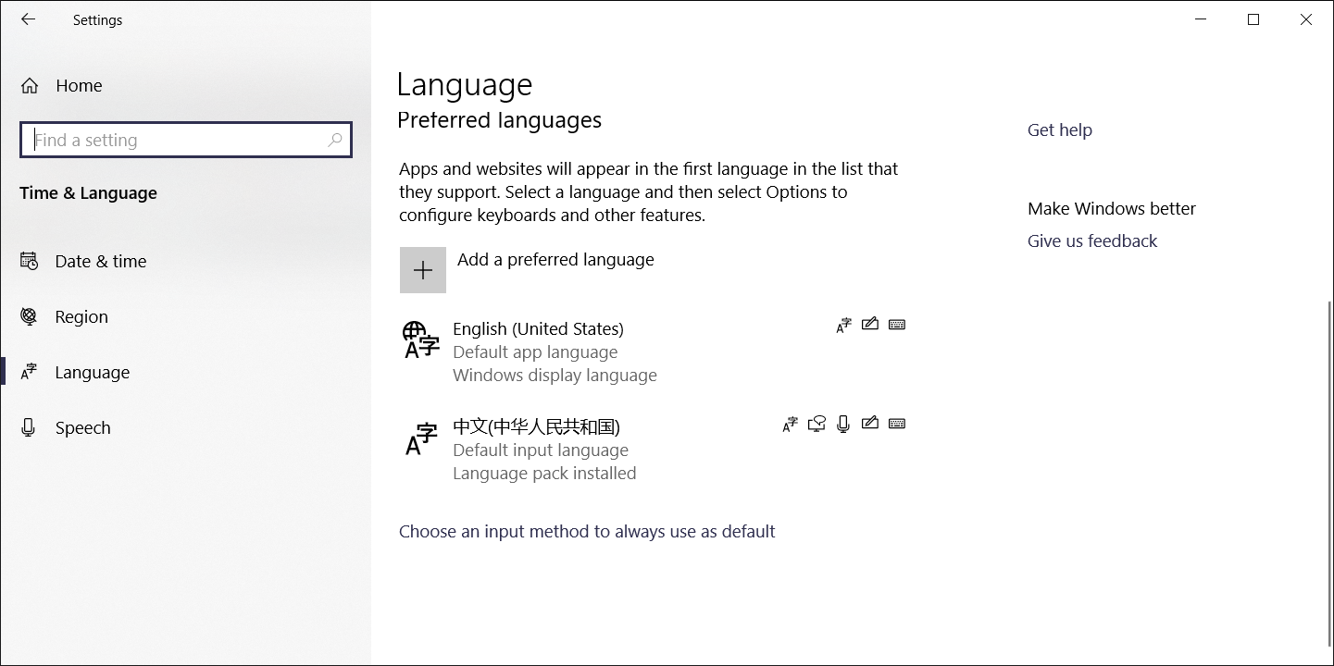Click the handwriting pen icon for English

tap(870, 324)
